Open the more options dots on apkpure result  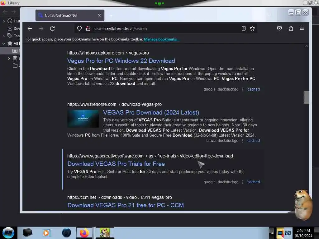click(x=243, y=89)
